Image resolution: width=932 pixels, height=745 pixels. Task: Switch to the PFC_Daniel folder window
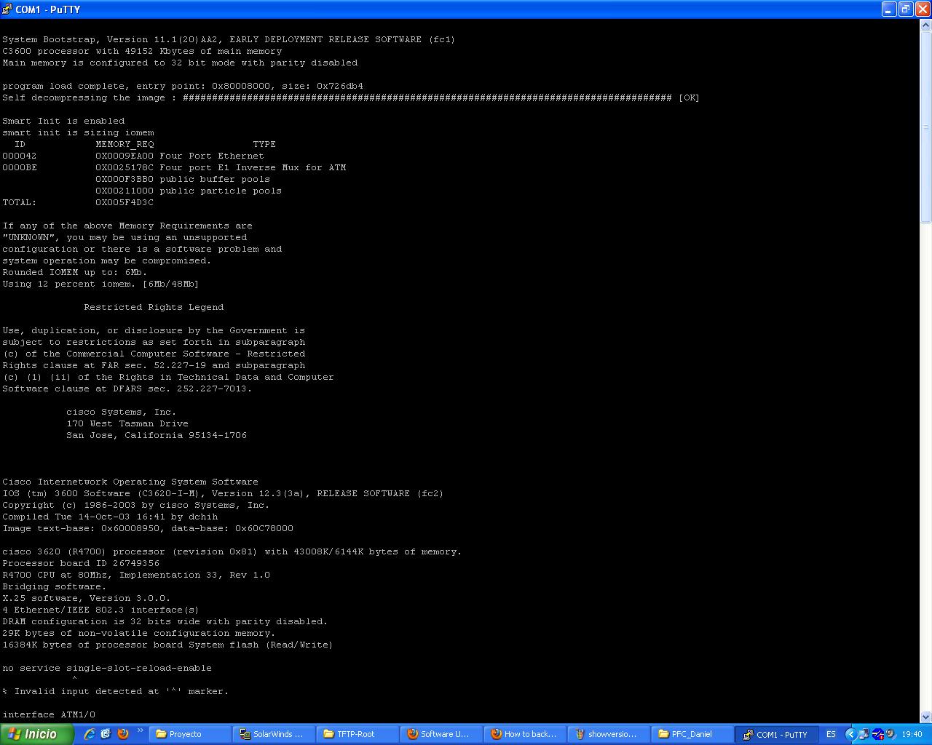pyautogui.click(x=692, y=734)
